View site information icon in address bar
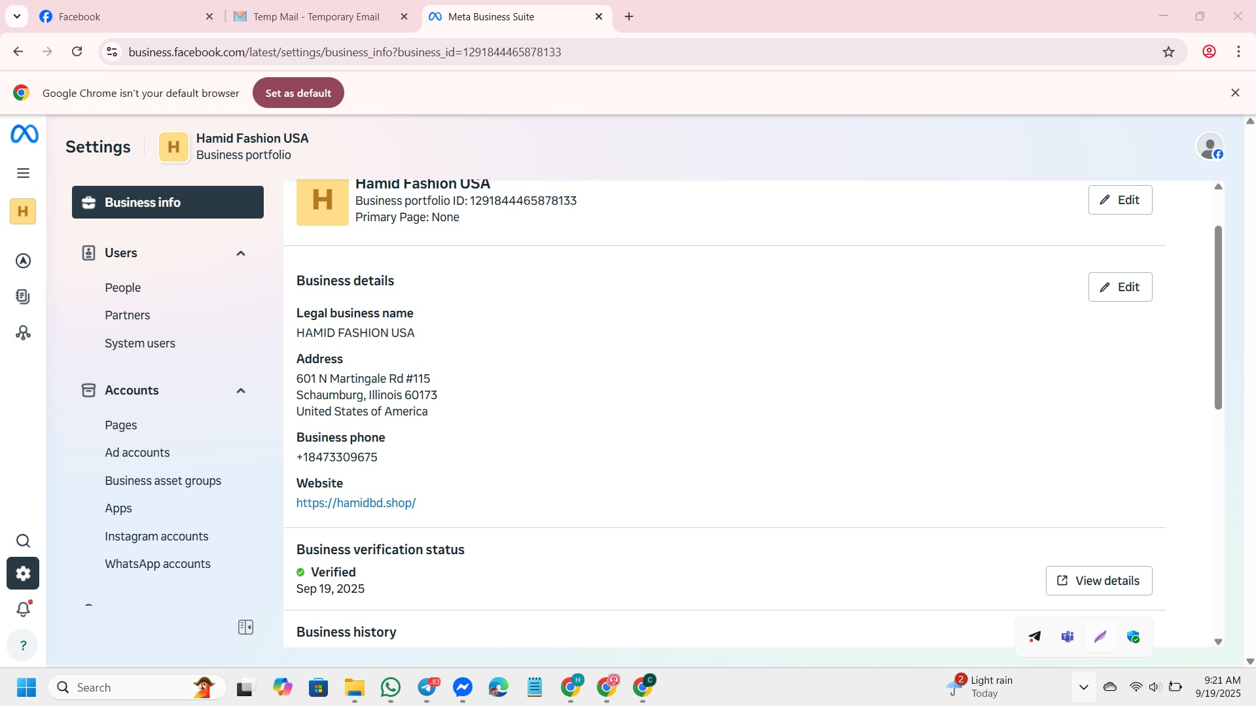 (x=112, y=52)
